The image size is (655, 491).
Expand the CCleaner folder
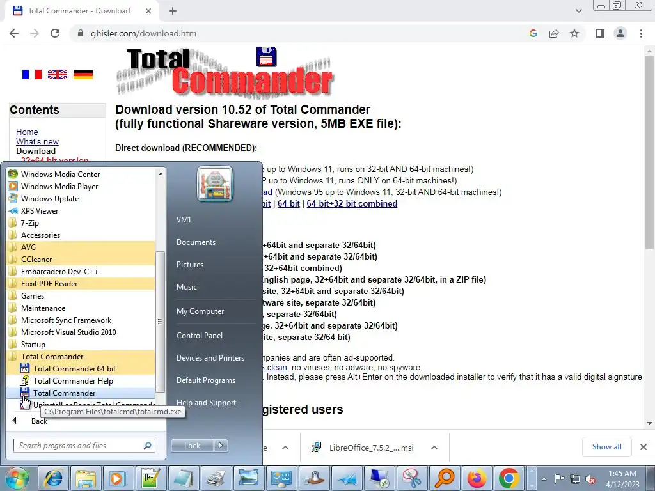(80, 260)
